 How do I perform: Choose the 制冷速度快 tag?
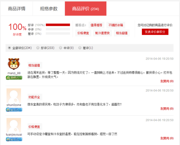[x=103, y=33]
